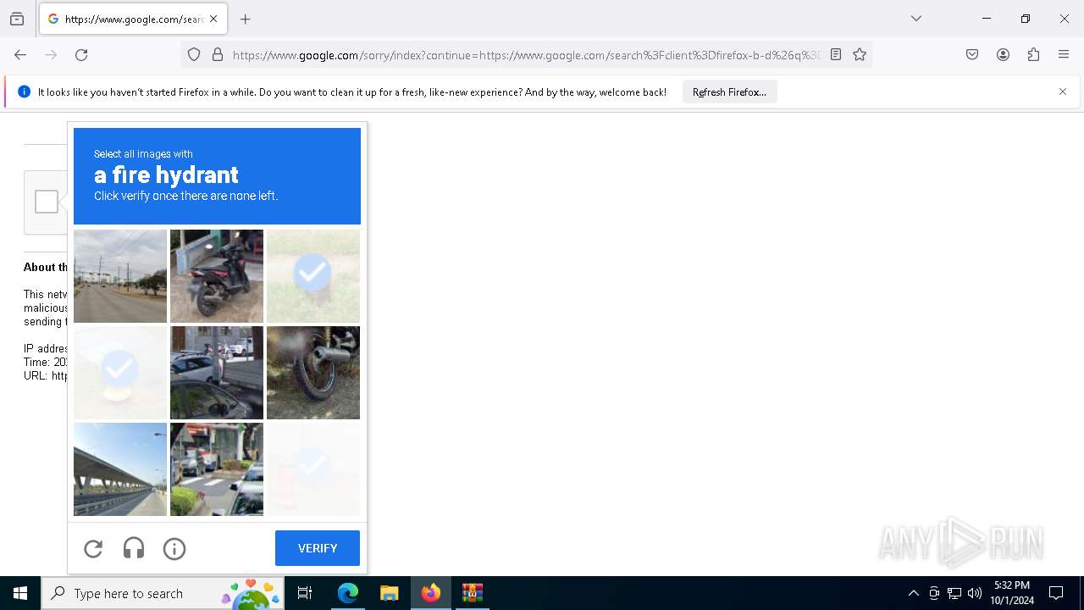Screen dimensions: 1084x610
Task: Select the elevated highway bridge tile
Action: 120,469
